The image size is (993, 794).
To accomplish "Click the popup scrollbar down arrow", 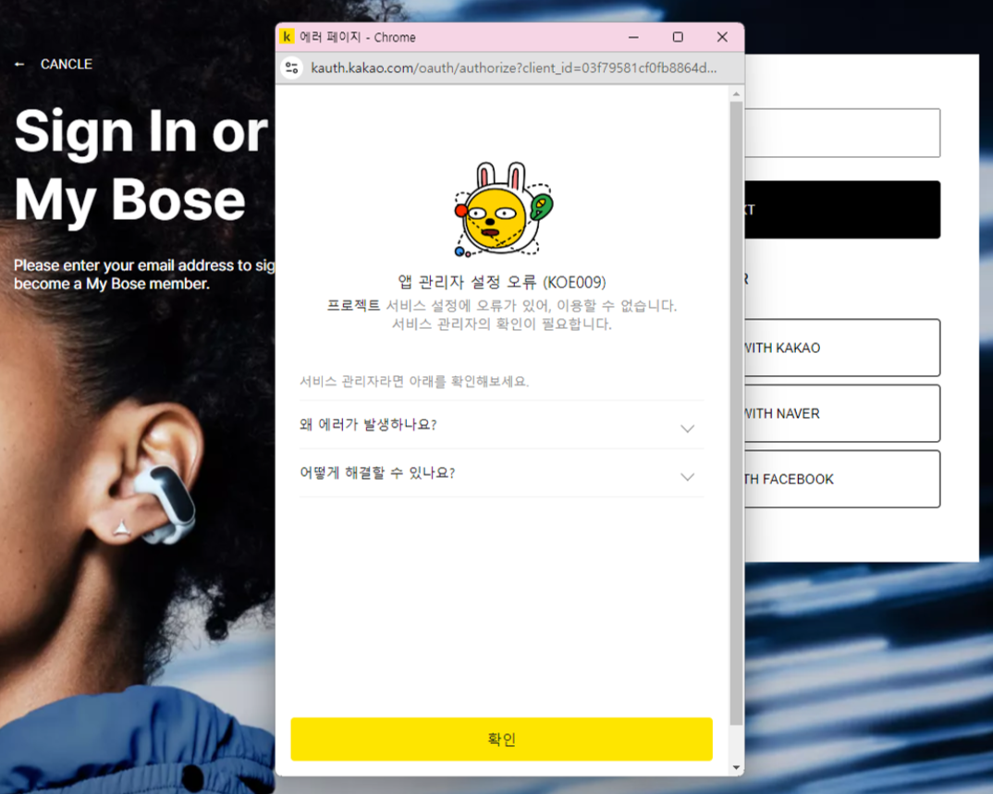I will pyautogui.click(x=736, y=767).
